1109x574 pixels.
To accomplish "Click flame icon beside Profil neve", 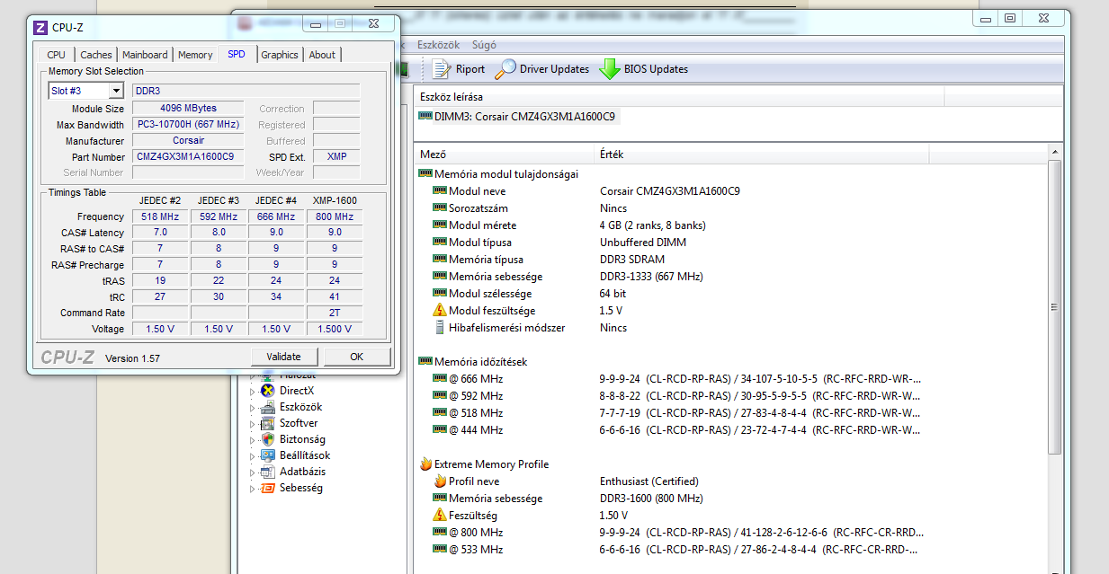I will coord(440,481).
